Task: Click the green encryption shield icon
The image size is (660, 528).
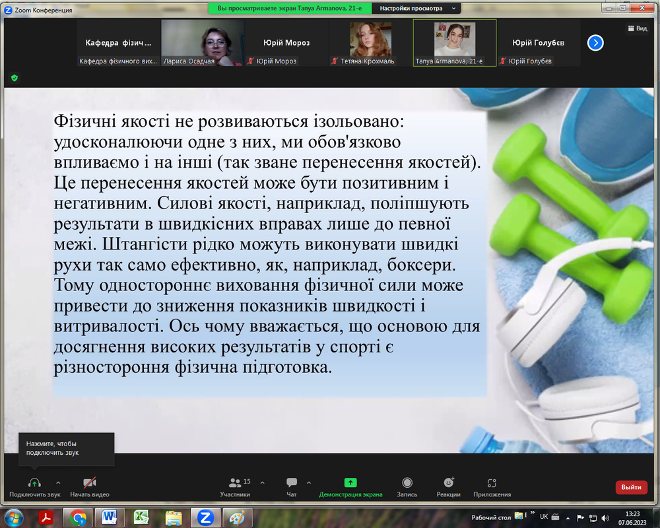Action: [x=15, y=78]
